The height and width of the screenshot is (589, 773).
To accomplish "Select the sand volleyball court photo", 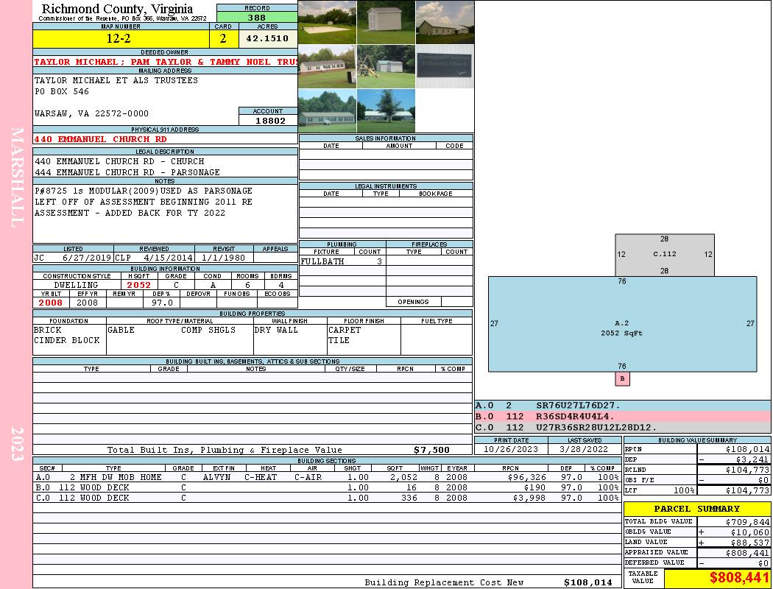I will (327, 22).
